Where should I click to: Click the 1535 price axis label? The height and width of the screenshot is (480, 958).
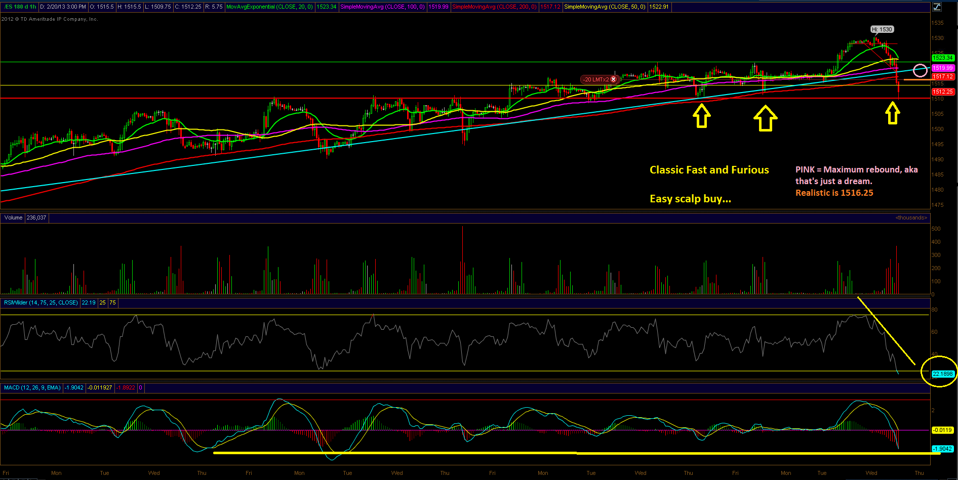(938, 23)
